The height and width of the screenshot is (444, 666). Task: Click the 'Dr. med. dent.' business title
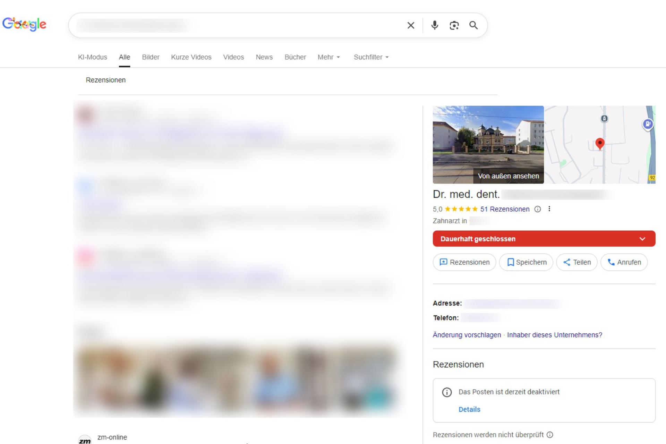(466, 194)
